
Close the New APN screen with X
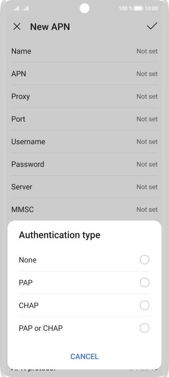click(17, 26)
